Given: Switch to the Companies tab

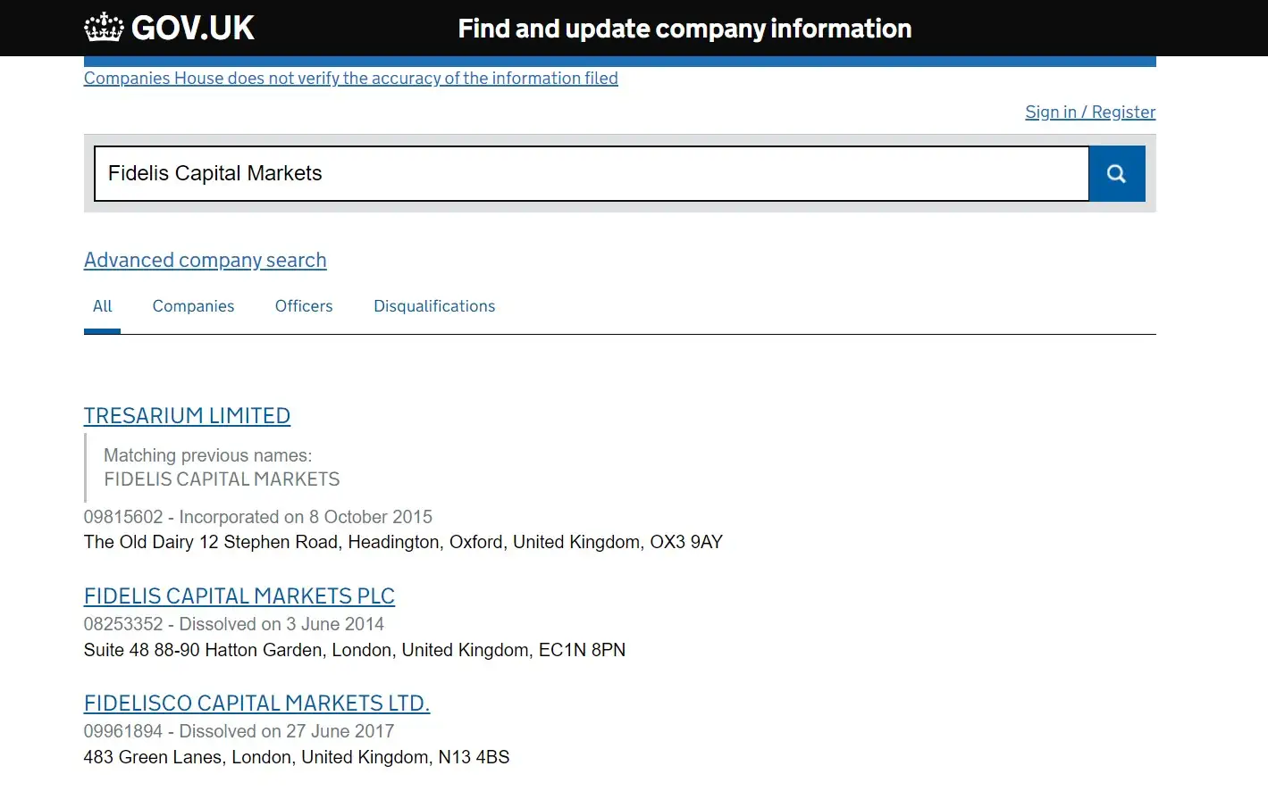Looking at the screenshot, I should pyautogui.click(x=193, y=306).
